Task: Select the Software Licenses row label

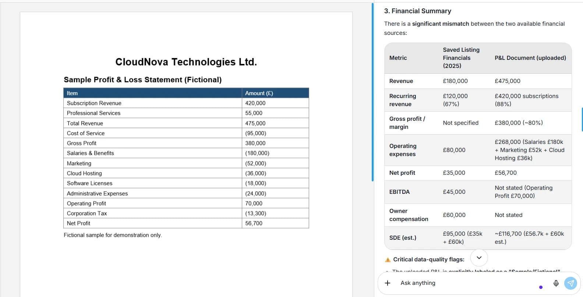Action: click(x=89, y=183)
